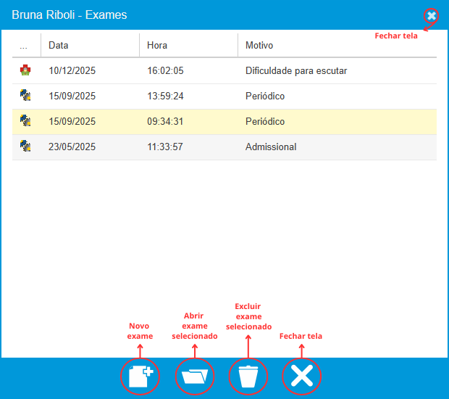449x399 pixels.
Task: Click the exam icon in the 09:34:31 row
Action: click(x=25, y=120)
